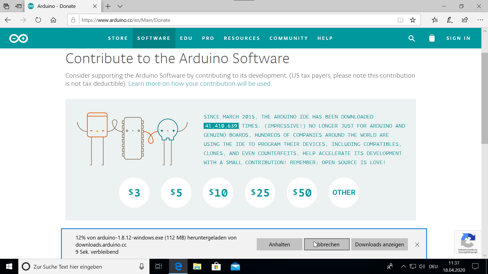Open the favorites hub icon

(435, 20)
